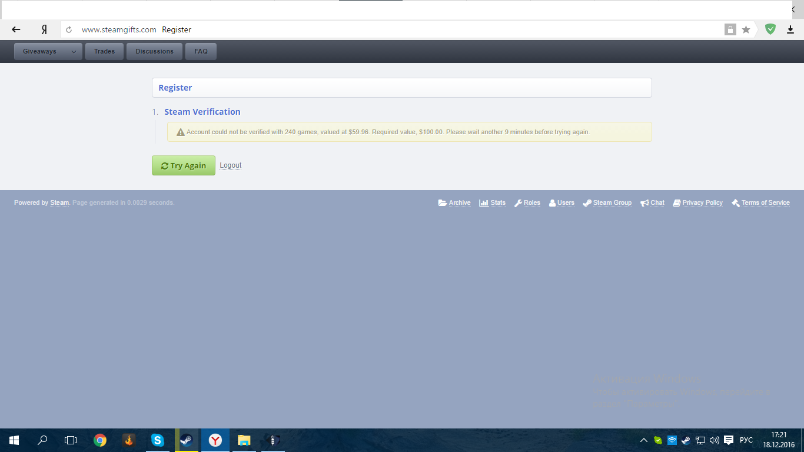
Task: Open the dark app icon after File Explorer
Action: (x=273, y=440)
